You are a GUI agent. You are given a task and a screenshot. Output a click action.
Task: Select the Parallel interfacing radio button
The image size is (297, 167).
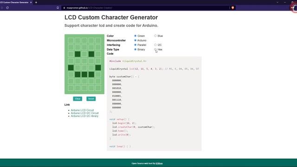[x=135, y=45]
